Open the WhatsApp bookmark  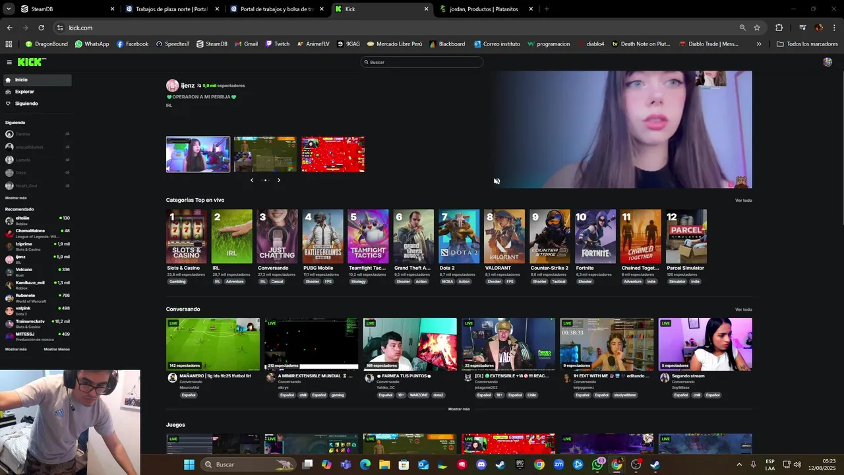coord(92,44)
